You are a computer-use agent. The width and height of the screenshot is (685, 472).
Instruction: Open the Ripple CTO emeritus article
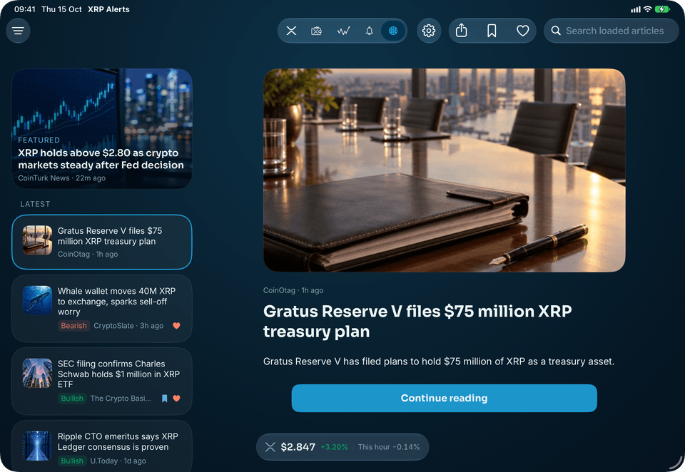pyautogui.click(x=102, y=446)
